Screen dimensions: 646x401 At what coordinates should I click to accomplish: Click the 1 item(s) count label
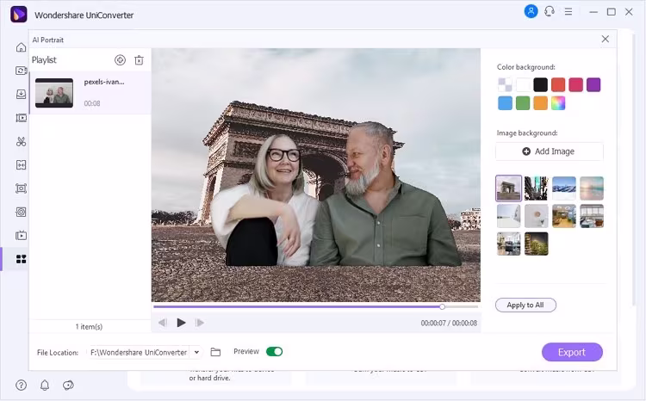[89, 326]
